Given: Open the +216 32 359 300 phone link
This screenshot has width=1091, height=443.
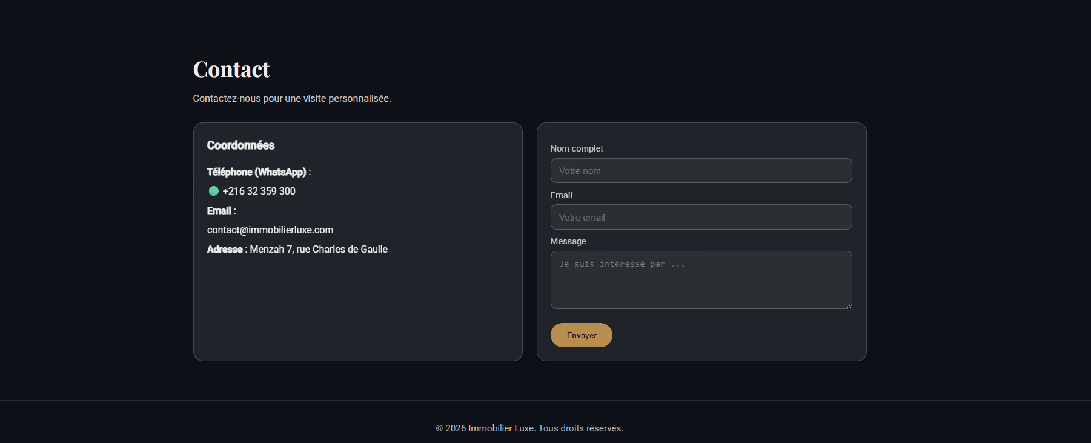Looking at the screenshot, I should coord(259,191).
